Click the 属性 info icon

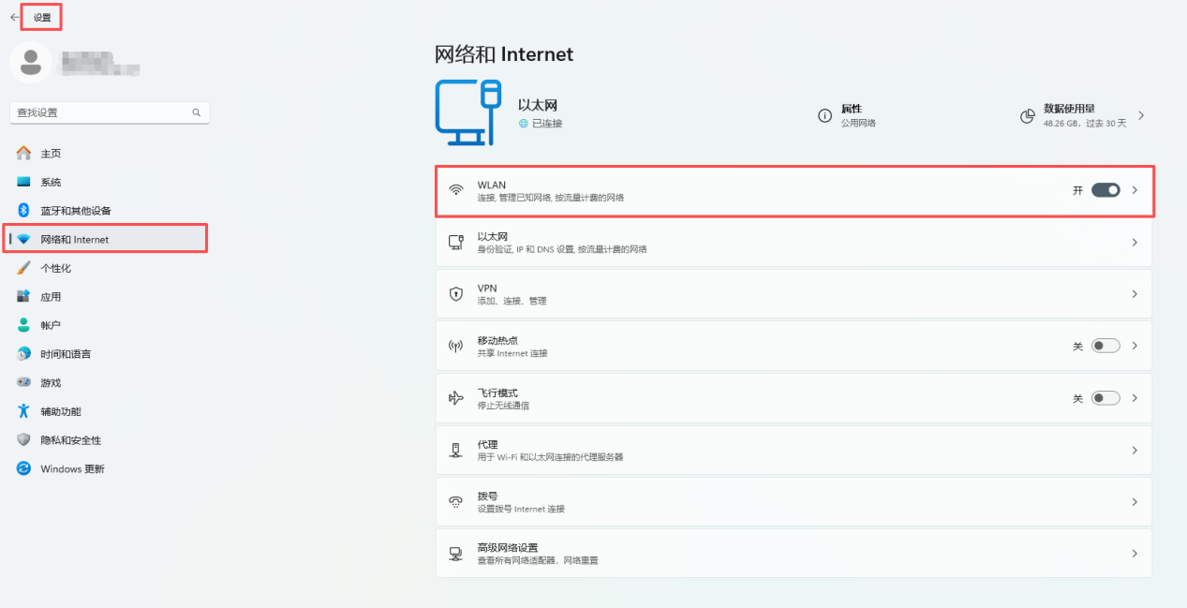[824, 116]
